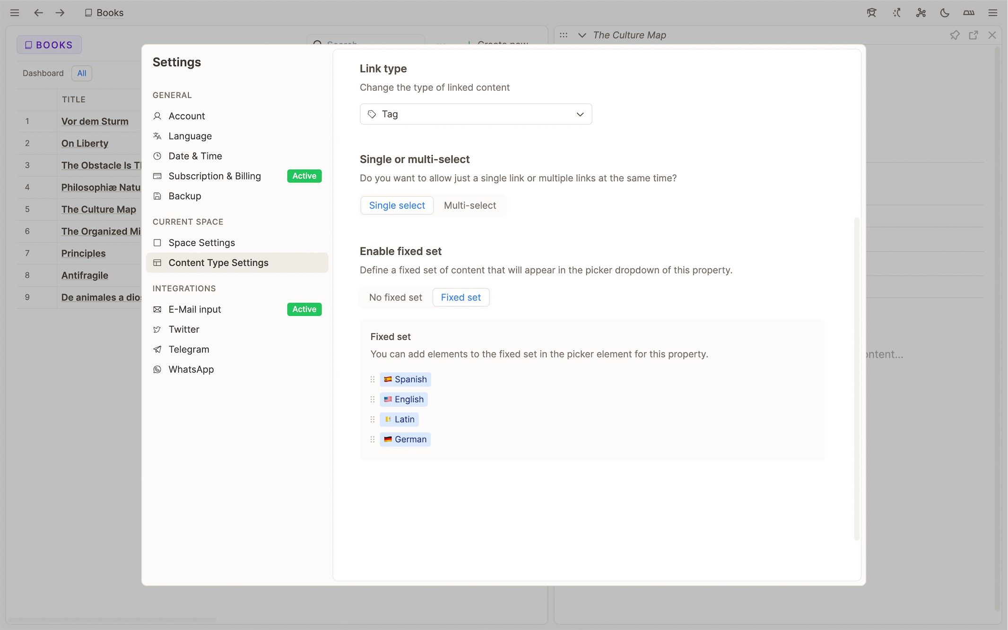Enable dark mode via the moon icon
1008x630 pixels.
click(944, 13)
